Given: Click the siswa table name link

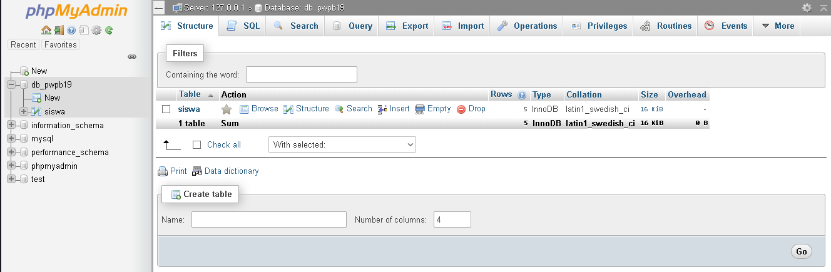Looking at the screenshot, I should (x=189, y=109).
